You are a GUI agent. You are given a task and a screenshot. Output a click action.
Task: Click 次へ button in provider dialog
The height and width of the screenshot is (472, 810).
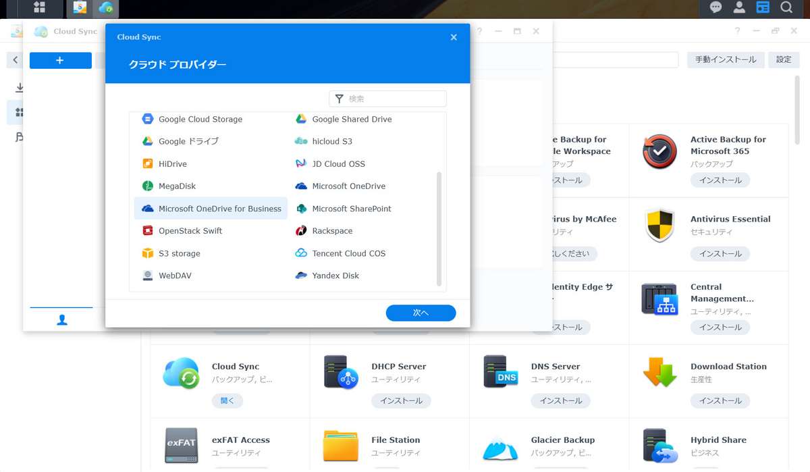click(x=421, y=313)
